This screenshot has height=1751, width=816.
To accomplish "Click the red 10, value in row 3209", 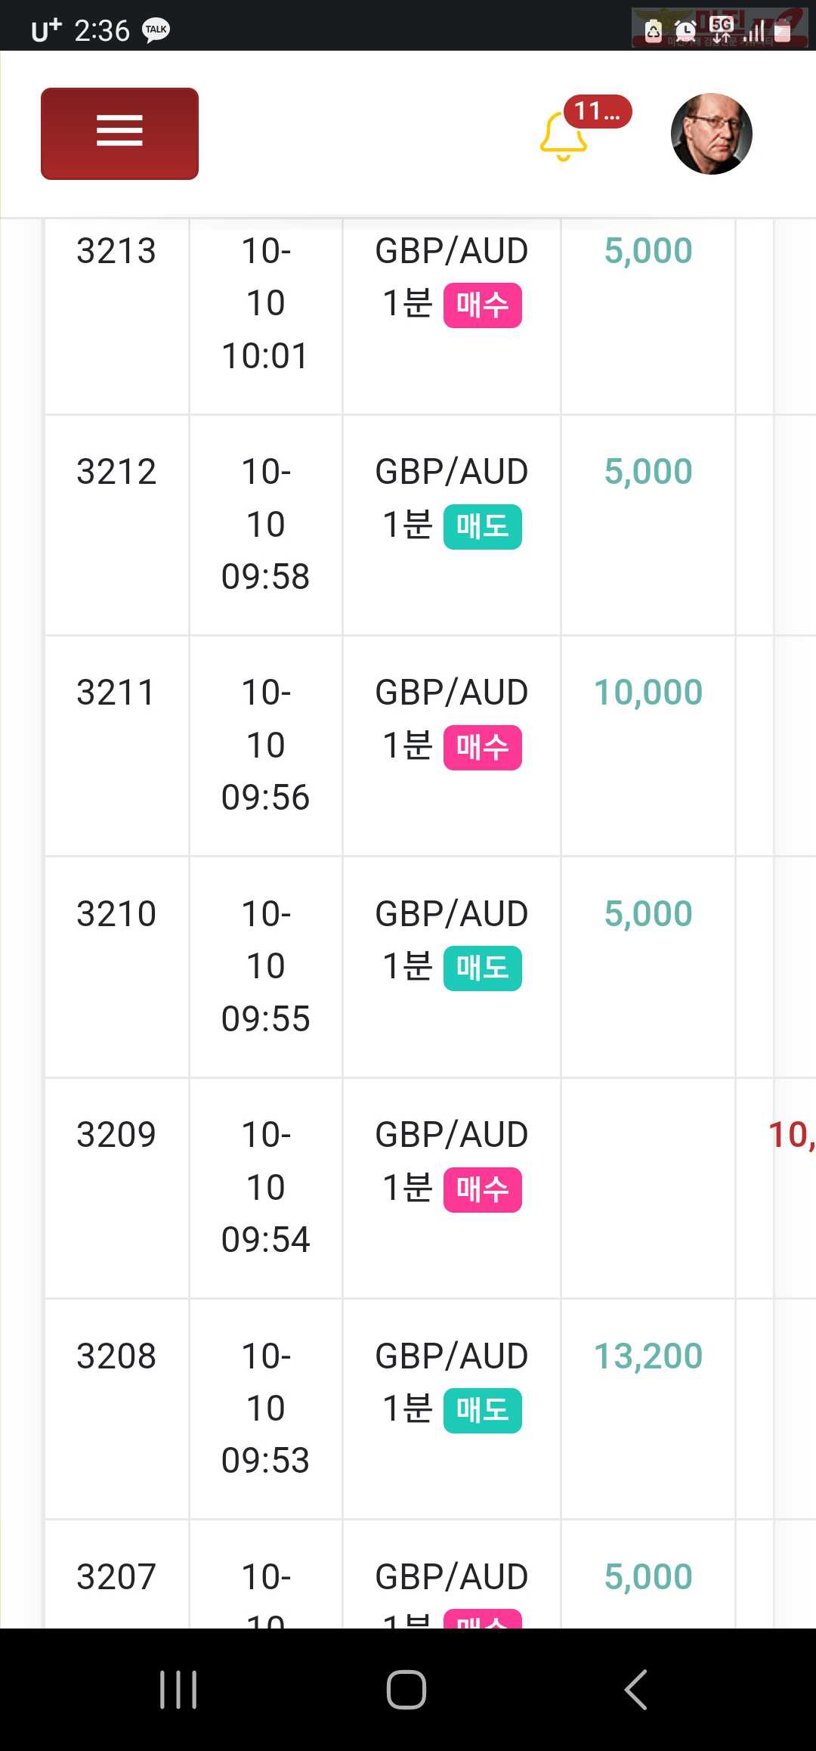I will pos(792,1135).
